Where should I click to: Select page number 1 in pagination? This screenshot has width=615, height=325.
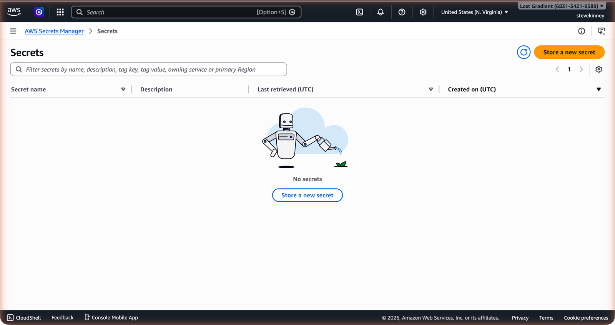click(569, 69)
